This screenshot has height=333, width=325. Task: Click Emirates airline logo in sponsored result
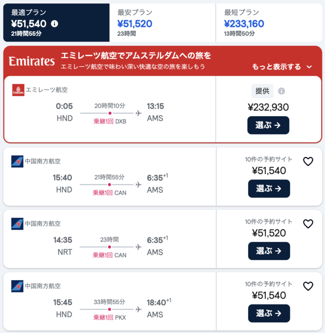pos(18,90)
